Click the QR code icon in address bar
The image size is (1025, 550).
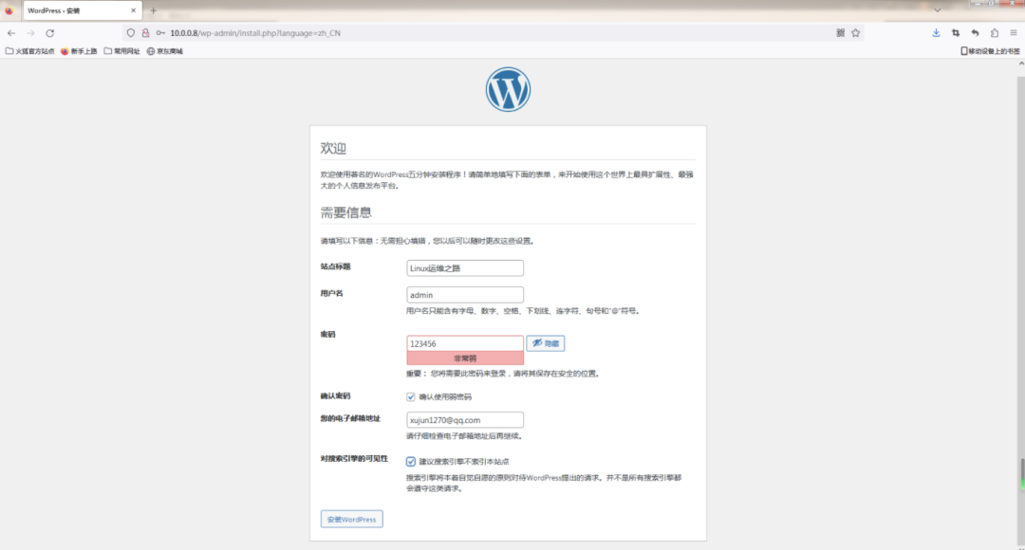pyautogui.click(x=840, y=32)
